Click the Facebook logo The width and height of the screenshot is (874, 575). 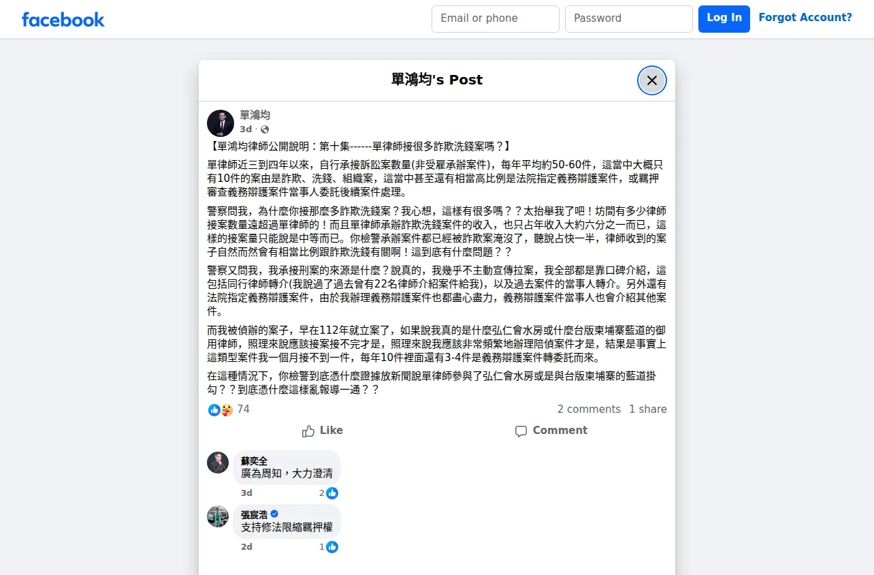[x=63, y=19]
